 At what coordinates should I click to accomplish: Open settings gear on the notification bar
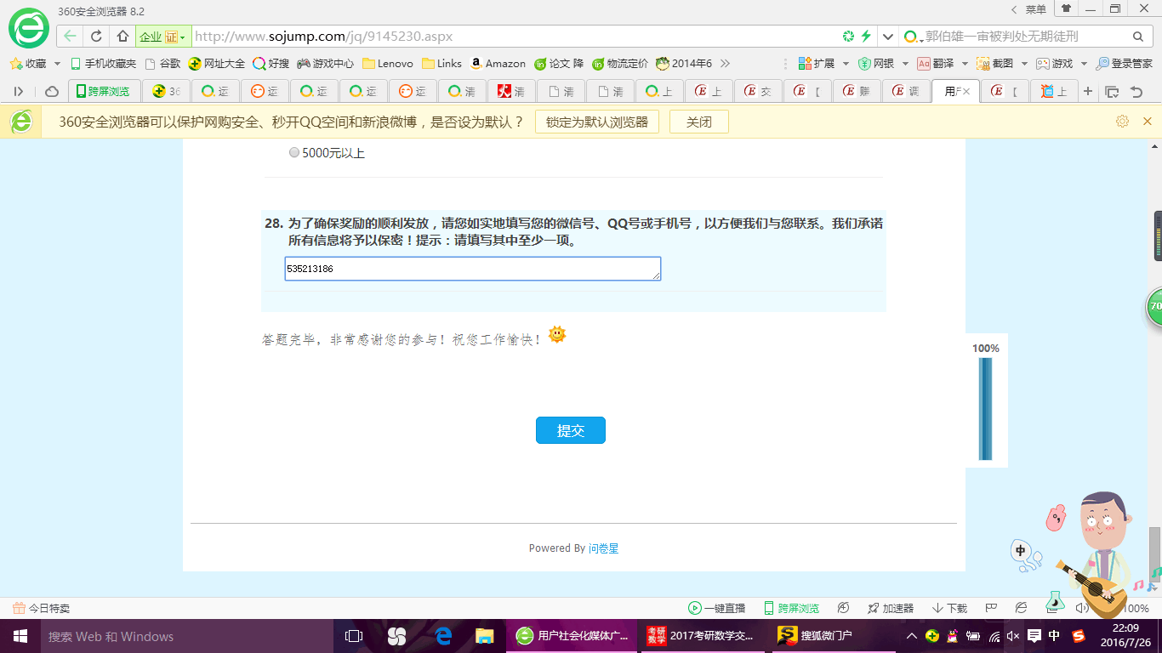1122,122
